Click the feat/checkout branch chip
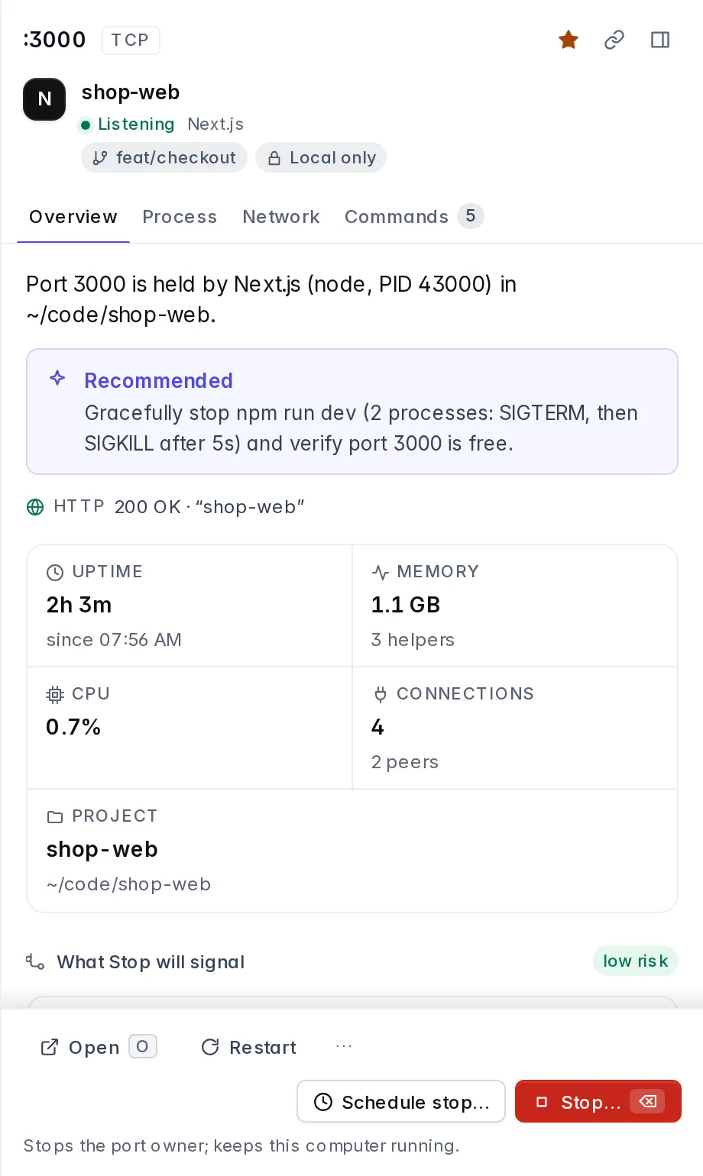Screen dimensions: 703x1176 tap(164, 157)
